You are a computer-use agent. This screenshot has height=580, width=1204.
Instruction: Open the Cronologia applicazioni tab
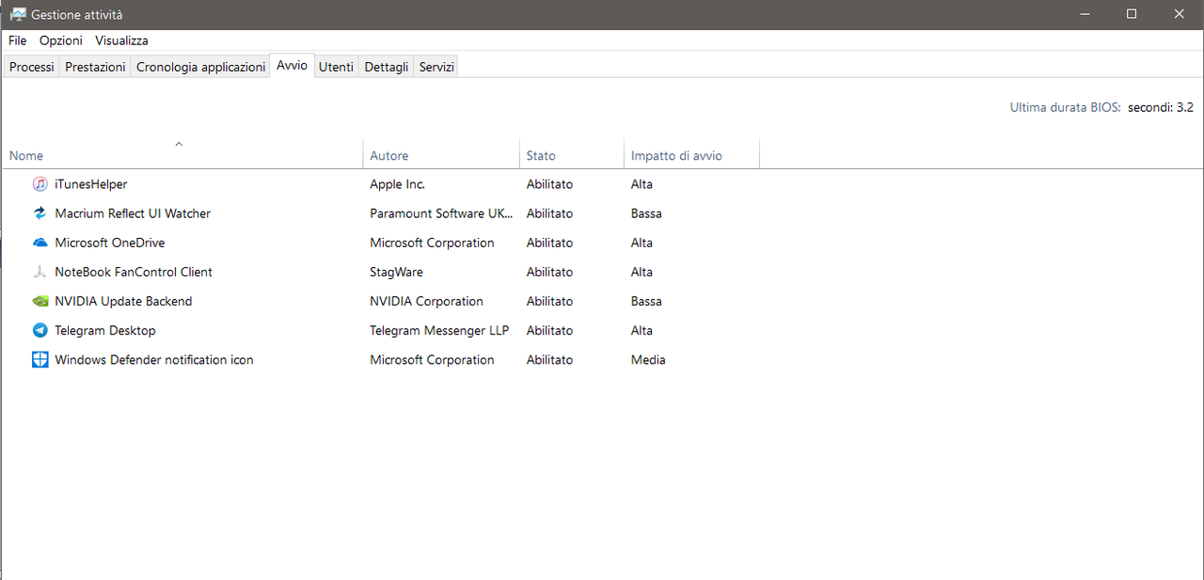point(200,67)
